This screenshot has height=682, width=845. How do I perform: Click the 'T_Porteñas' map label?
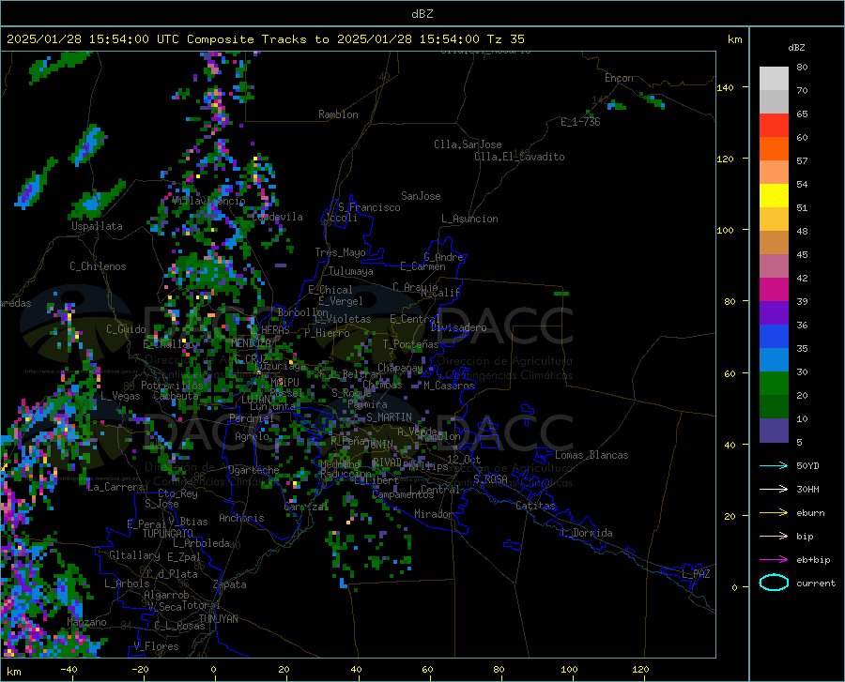pos(410,344)
